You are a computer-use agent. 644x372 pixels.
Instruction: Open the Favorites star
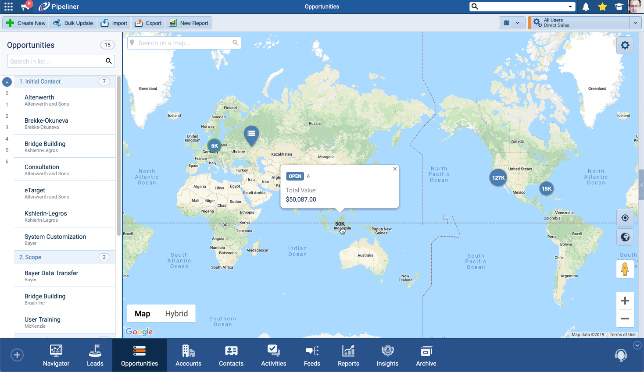602,7
